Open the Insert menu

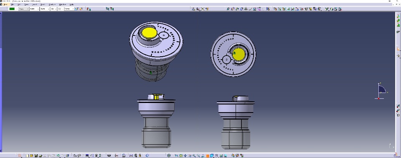coord(34,4)
